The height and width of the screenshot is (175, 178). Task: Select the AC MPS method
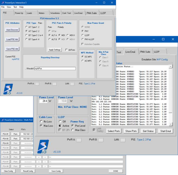pos(83,61)
